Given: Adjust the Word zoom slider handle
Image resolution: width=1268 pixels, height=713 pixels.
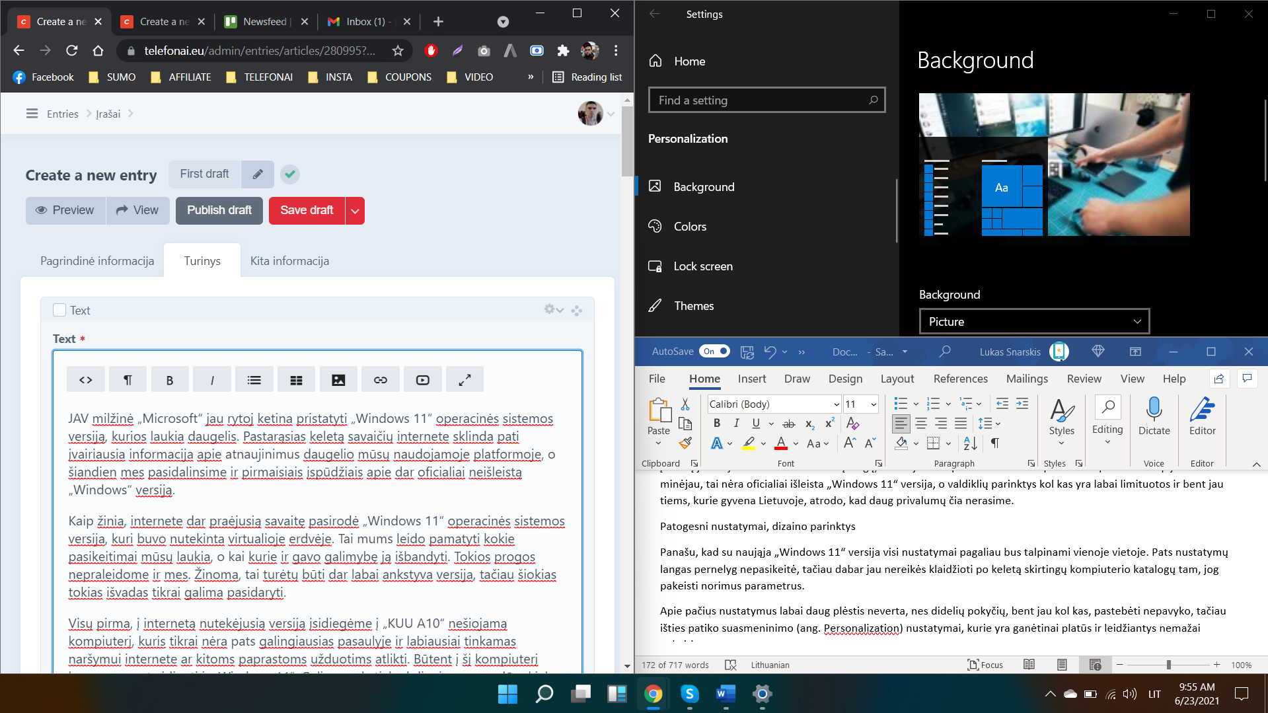Looking at the screenshot, I should (1168, 665).
